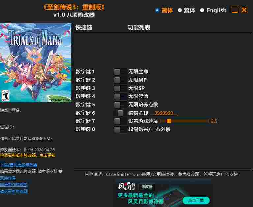Click the author text 风灵月影@3DMGAME
The width and height of the screenshot is (253, 207).
tap(26, 139)
